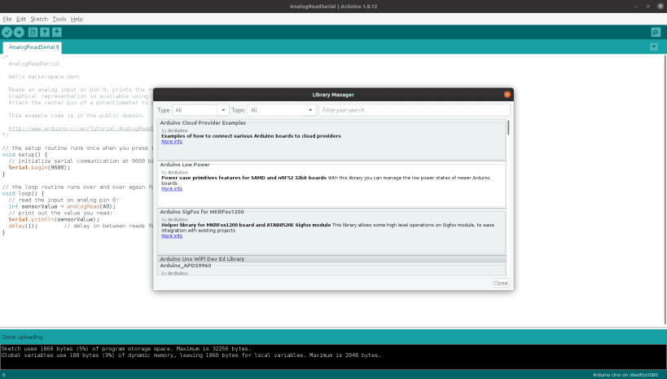
Task: Click the Library Manager list scrollbar
Action: [508, 128]
